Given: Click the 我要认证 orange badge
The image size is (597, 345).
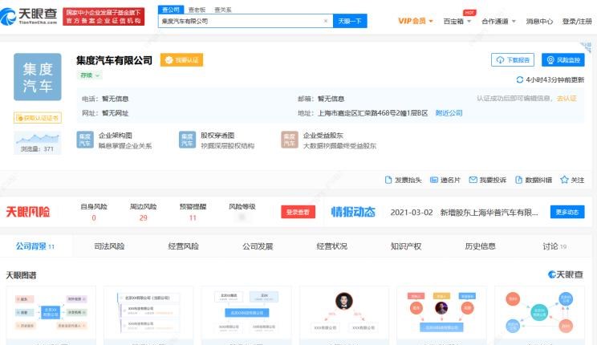Looking at the screenshot, I should click(181, 60).
